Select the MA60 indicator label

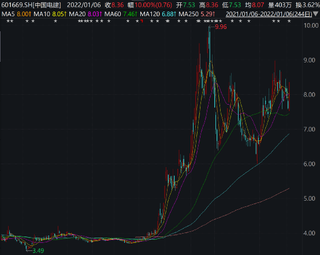click(x=113, y=14)
